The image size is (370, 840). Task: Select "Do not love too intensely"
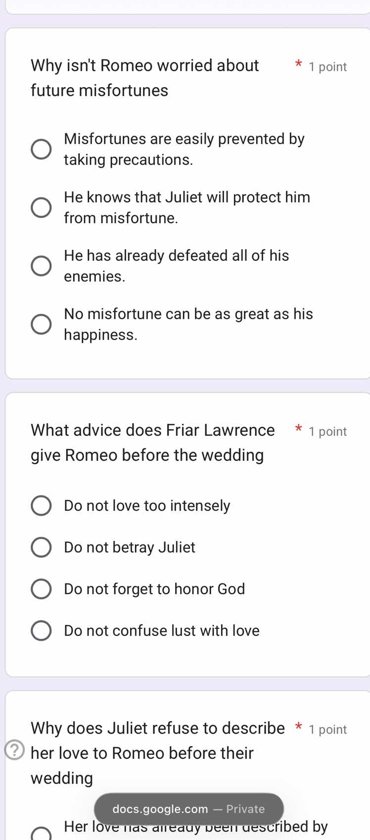pyautogui.click(x=41, y=505)
